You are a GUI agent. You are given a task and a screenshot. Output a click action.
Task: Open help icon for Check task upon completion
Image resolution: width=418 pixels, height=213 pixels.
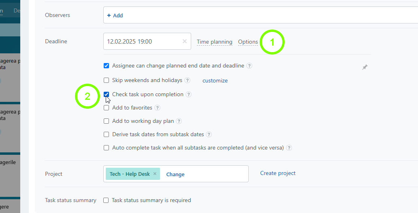188,95
